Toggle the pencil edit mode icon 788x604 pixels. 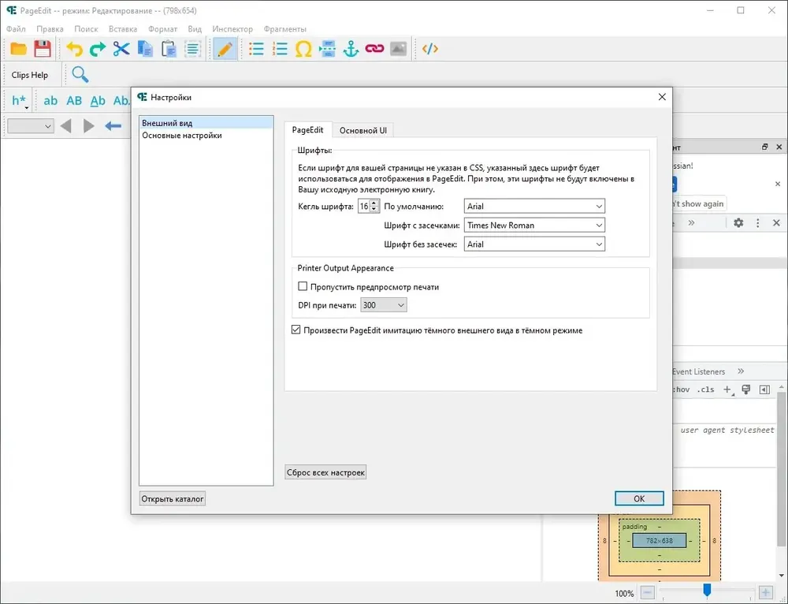tap(225, 49)
